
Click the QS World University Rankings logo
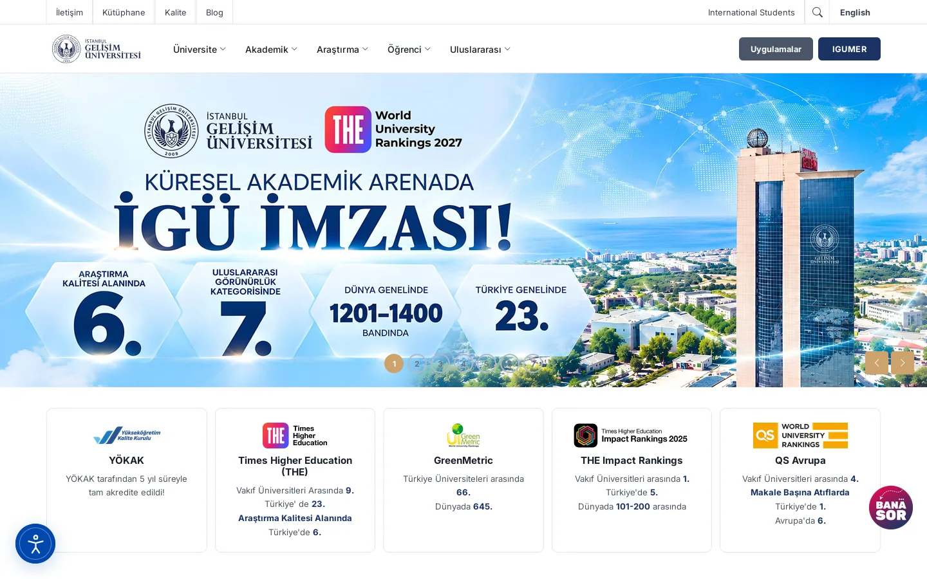[800, 436]
